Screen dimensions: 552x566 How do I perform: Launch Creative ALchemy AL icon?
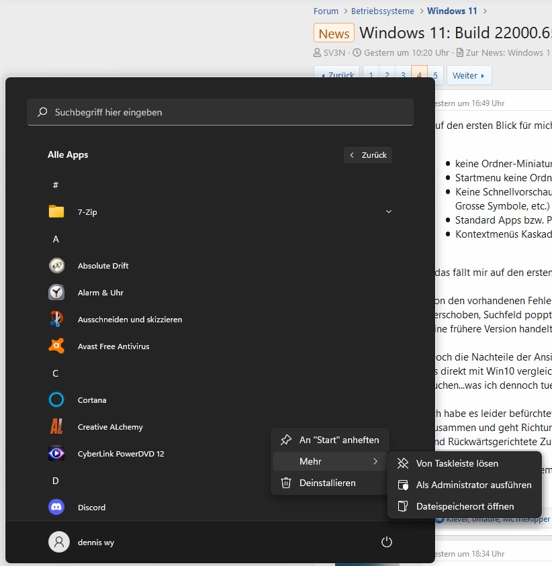pyautogui.click(x=56, y=426)
